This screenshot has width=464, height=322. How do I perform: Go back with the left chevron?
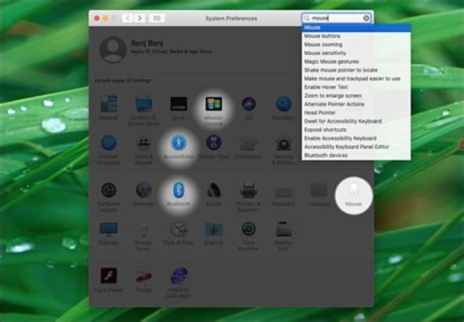click(x=128, y=18)
